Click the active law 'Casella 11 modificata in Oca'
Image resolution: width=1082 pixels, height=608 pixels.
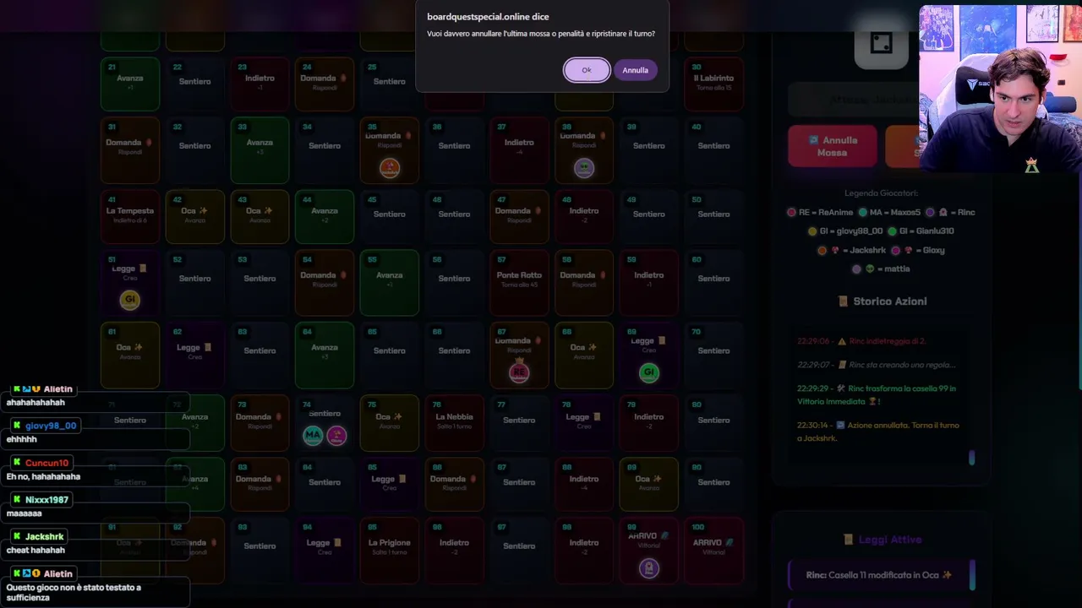pos(879,575)
